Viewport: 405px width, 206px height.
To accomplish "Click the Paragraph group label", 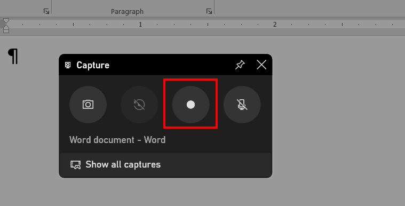I will 127,12.
